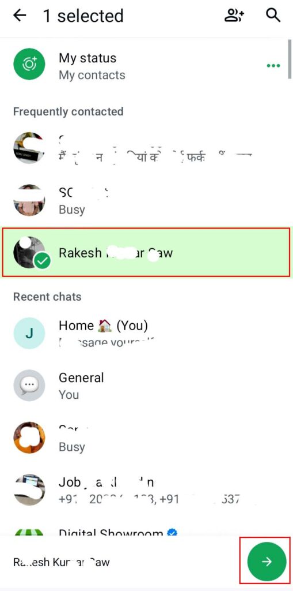Tap the General chat bubble avatar
Screen dimensions: 293x591
click(29, 385)
